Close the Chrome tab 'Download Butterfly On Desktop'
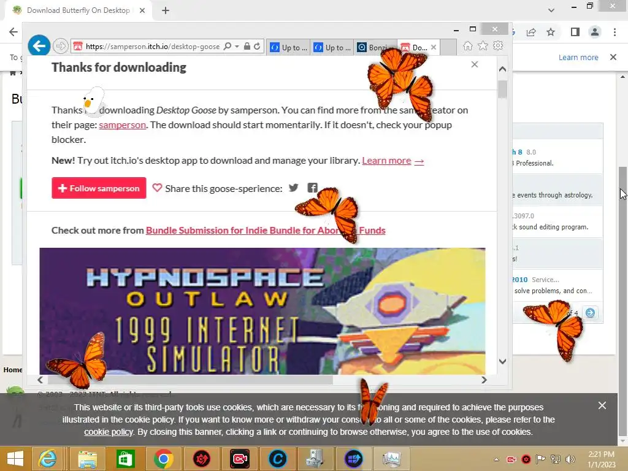This screenshot has width=628, height=471. coord(142,10)
